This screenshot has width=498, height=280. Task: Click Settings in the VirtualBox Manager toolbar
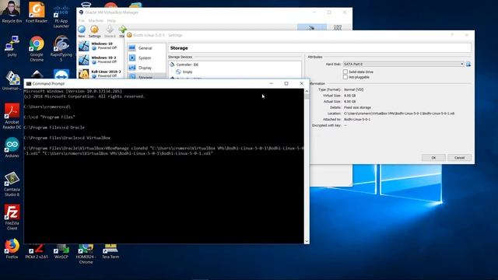click(x=94, y=32)
